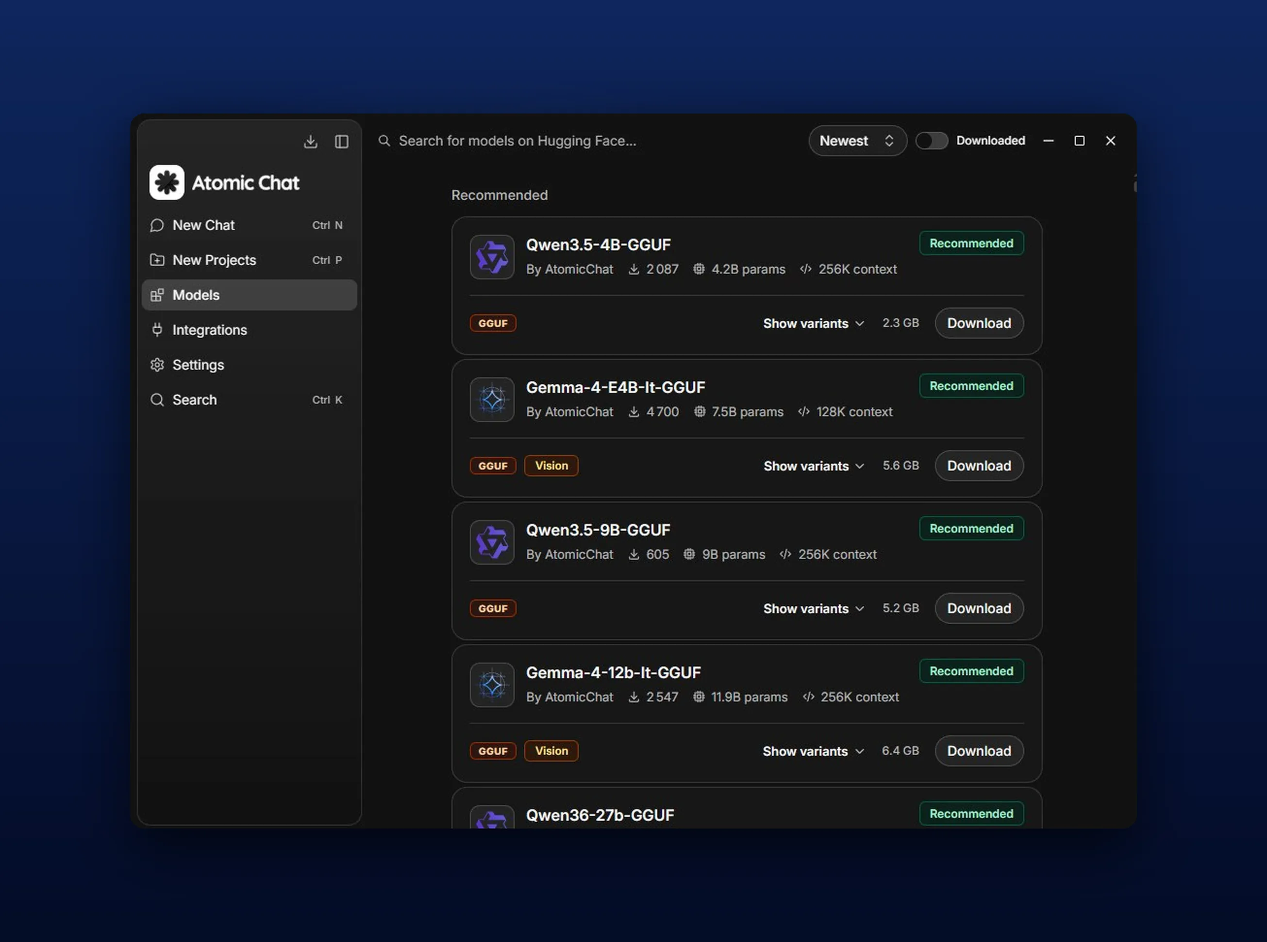1267x942 pixels.
Task: Open the Newest sort dropdown
Action: tap(857, 141)
